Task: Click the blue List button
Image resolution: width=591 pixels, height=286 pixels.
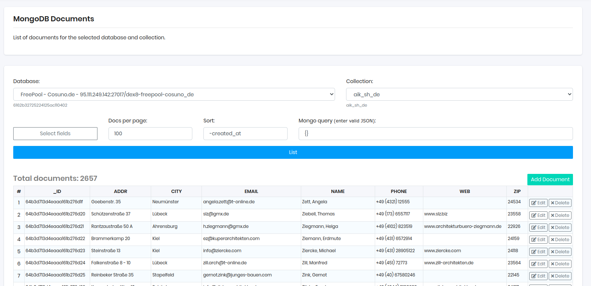Action: pos(293,152)
